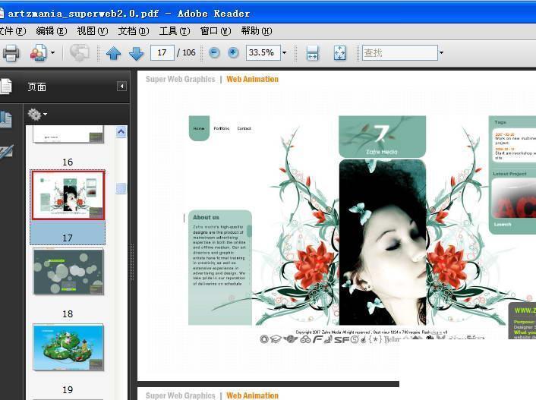Click Contact link in the webpage image

pos(244,128)
